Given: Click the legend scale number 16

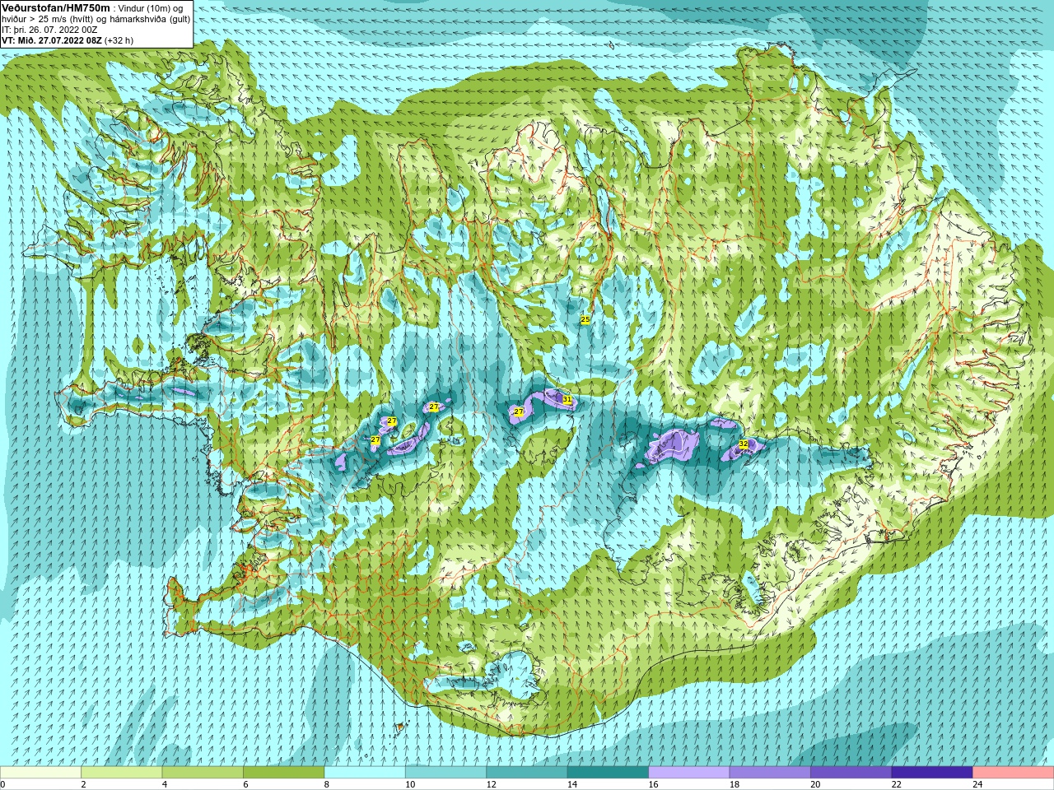Looking at the screenshot, I should (x=654, y=784).
